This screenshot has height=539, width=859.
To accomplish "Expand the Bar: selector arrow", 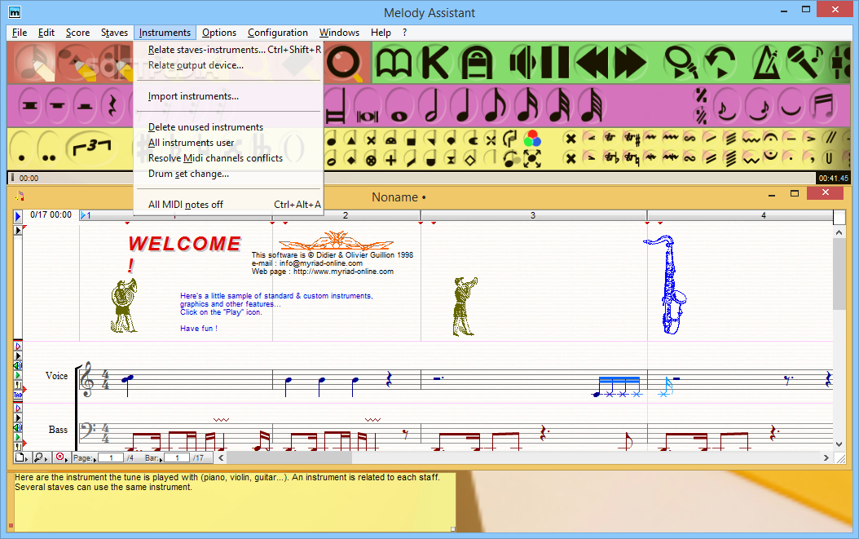I will coord(161,458).
